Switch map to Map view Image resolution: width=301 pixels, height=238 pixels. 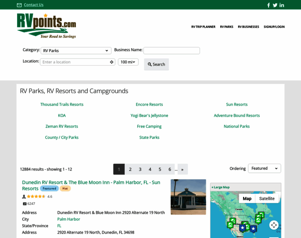tap(247, 199)
